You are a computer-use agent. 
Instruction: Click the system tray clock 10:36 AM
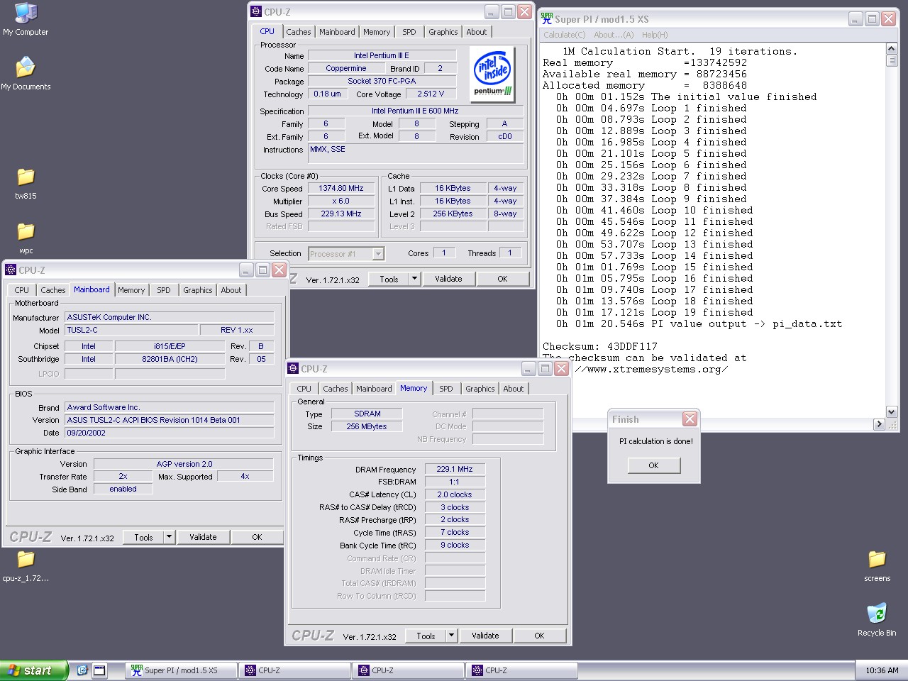tap(882, 670)
